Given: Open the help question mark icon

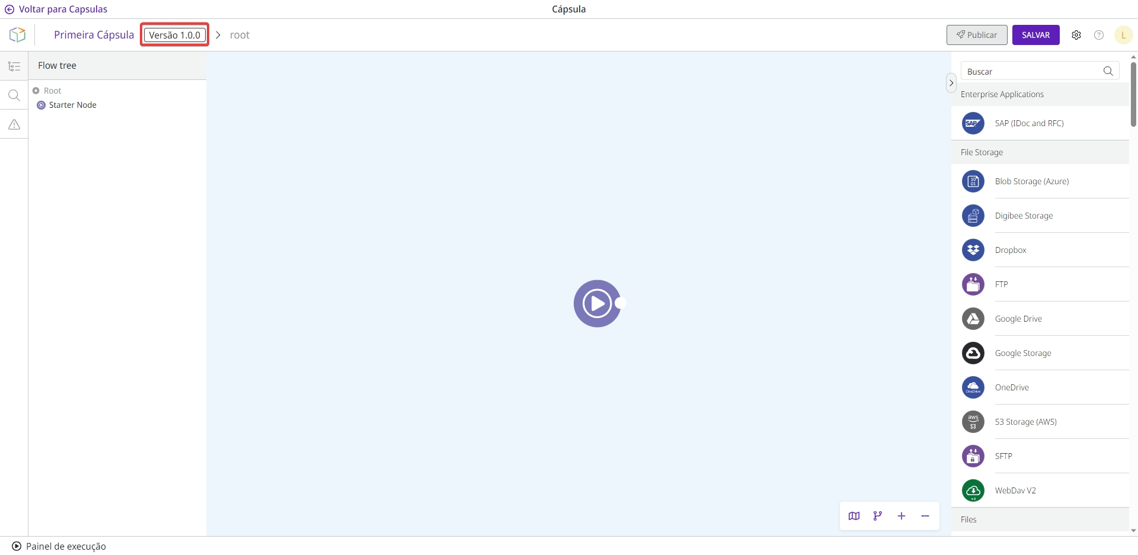Looking at the screenshot, I should pos(1099,35).
